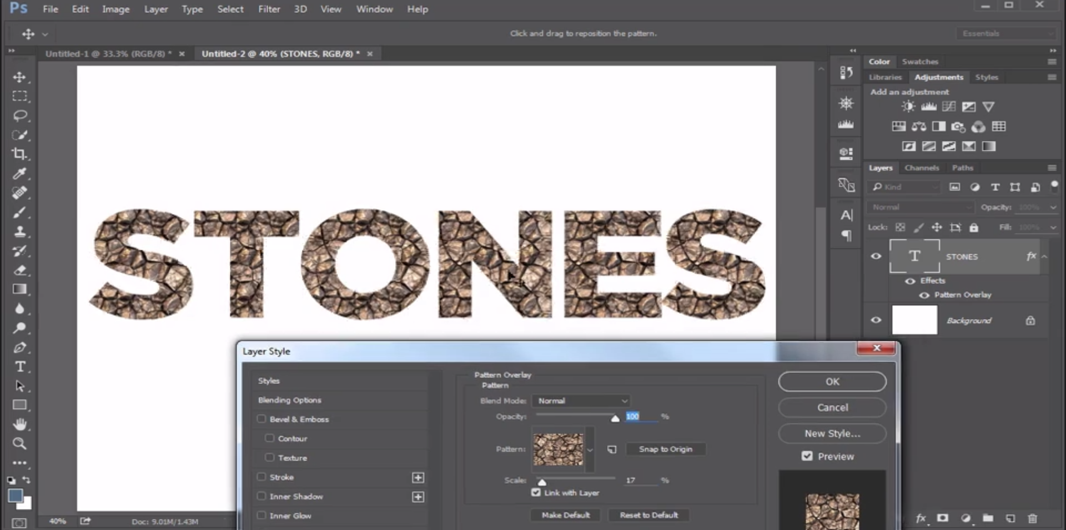Open the Image menu

[115, 9]
